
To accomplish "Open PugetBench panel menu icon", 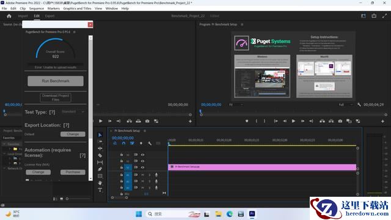I will (75, 32).
